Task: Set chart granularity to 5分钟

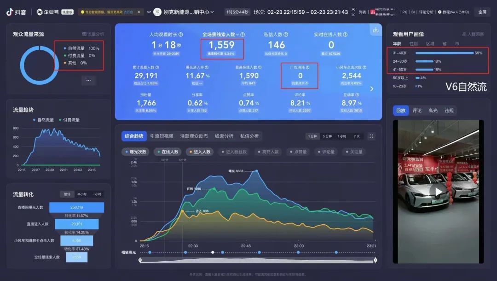Action: pyautogui.click(x=327, y=136)
